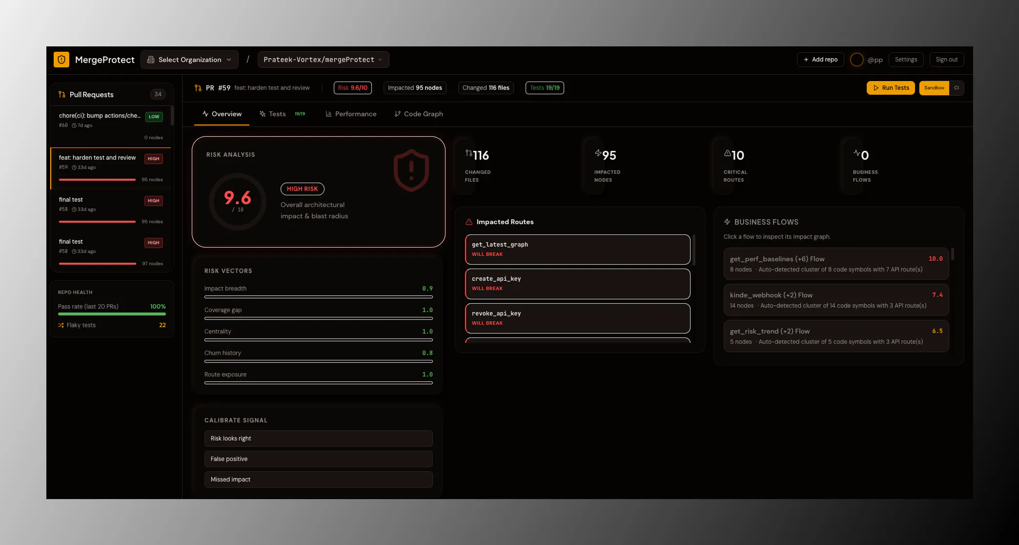Switch to the Overview tab
Image resolution: width=1019 pixels, height=545 pixels.
pyautogui.click(x=222, y=114)
